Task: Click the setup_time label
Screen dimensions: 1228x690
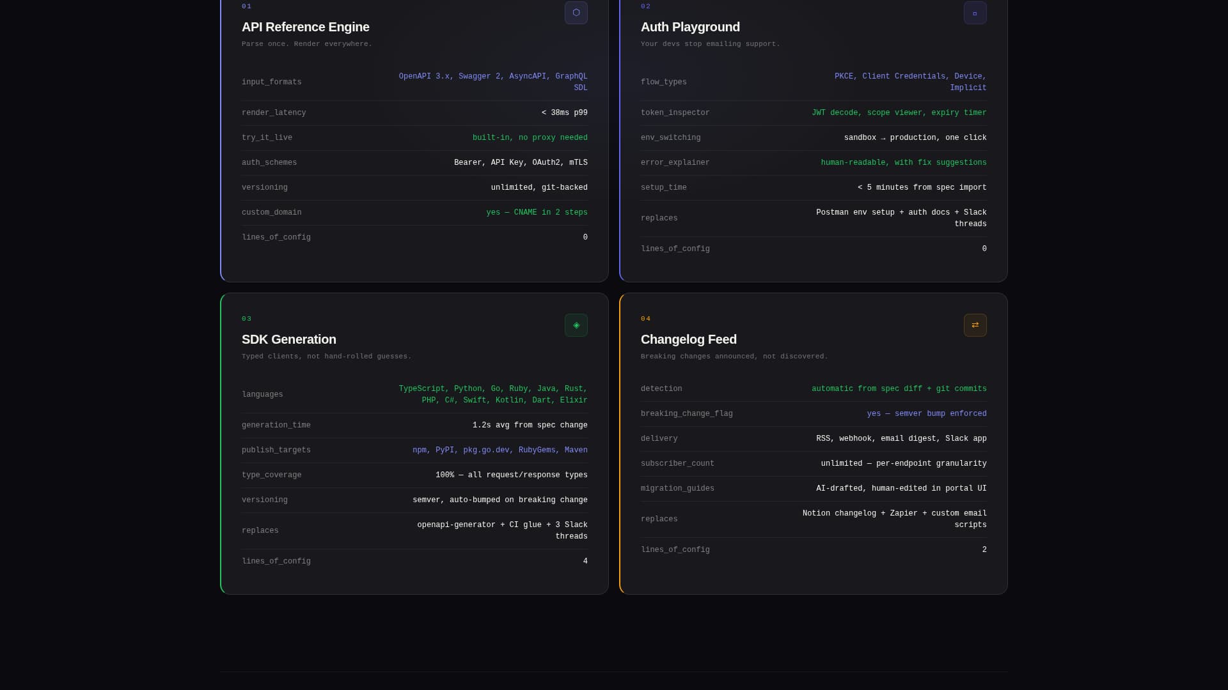Action: click(x=663, y=188)
